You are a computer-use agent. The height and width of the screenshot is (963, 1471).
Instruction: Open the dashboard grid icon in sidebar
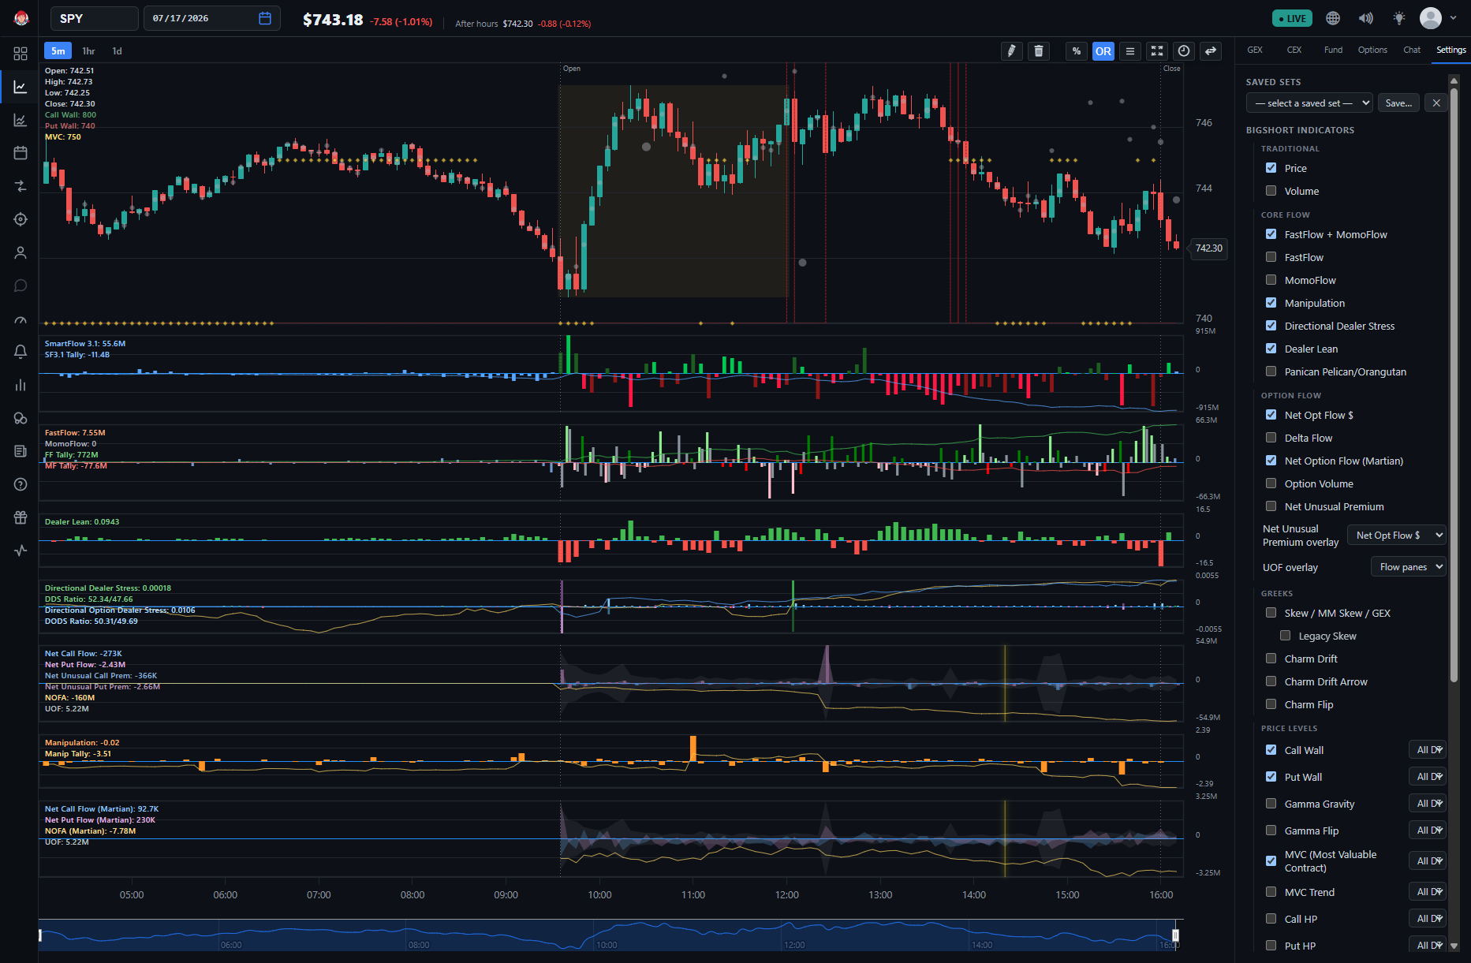click(21, 54)
